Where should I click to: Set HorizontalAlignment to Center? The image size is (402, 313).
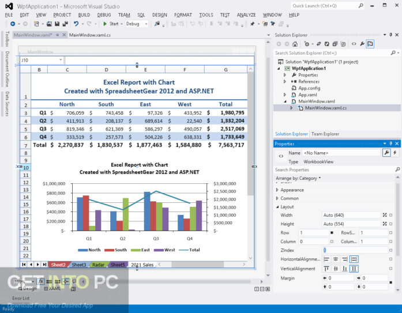[336, 259]
